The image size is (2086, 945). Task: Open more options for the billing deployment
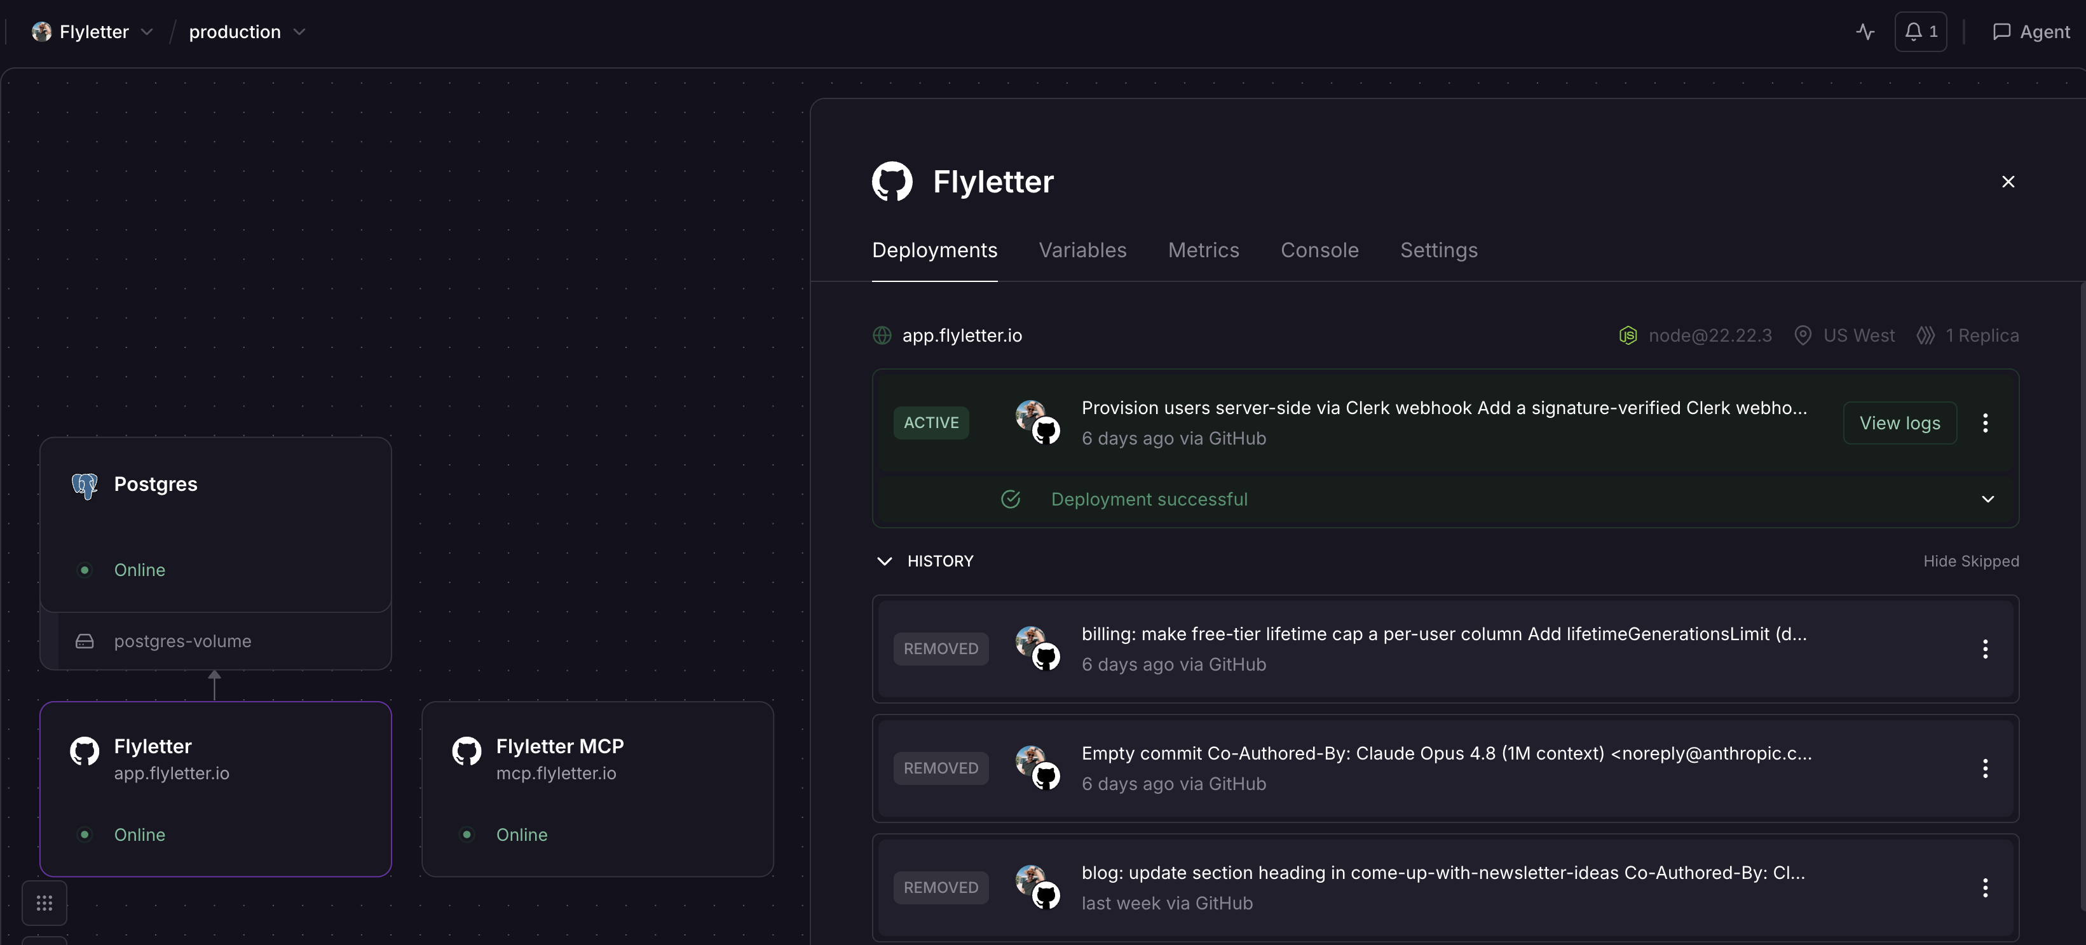(x=1986, y=649)
